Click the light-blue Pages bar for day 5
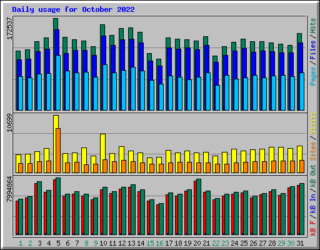Image resolution: width=320 pixels, height=250 pixels. pyautogui.click(x=58, y=82)
